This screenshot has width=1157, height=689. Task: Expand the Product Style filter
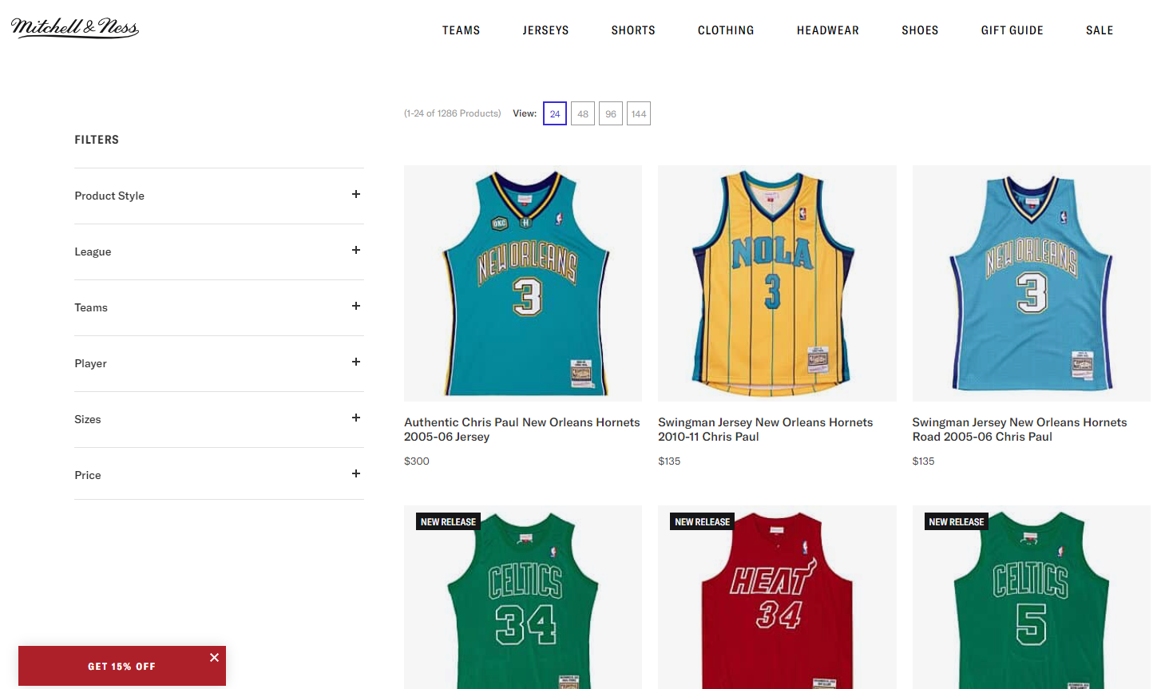tap(356, 195)
